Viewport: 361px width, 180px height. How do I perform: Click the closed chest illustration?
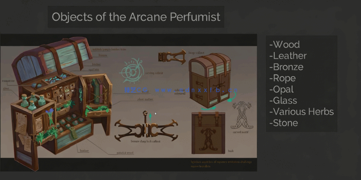[x=210, y=78]
